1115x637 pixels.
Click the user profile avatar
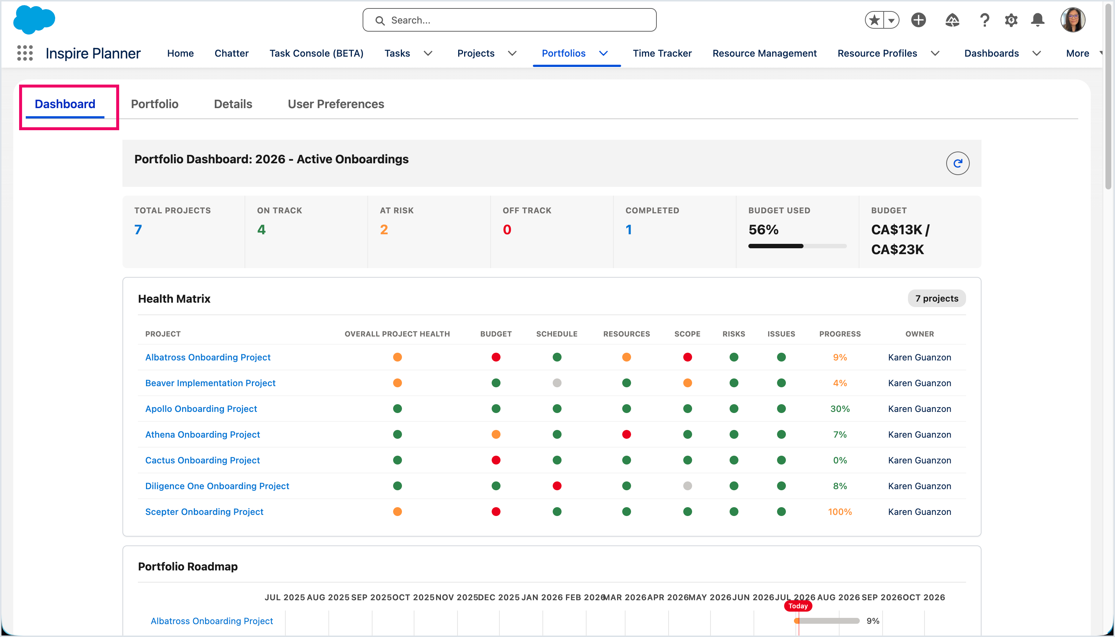[1073, 20]
